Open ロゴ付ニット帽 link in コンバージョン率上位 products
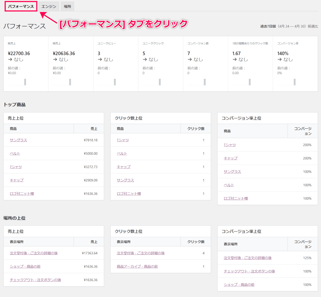This screenshot has width=321, height=297. click(236, 198)
